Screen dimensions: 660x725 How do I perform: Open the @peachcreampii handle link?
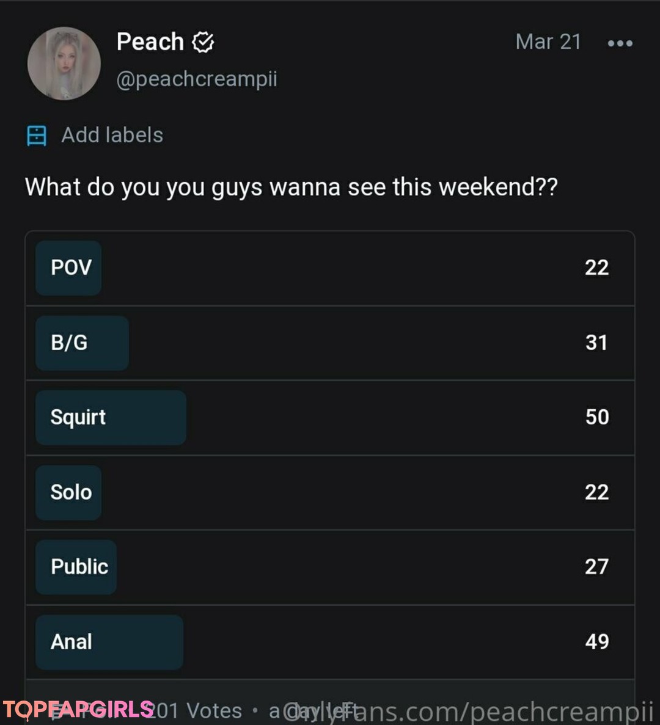[x=197, y=79]
